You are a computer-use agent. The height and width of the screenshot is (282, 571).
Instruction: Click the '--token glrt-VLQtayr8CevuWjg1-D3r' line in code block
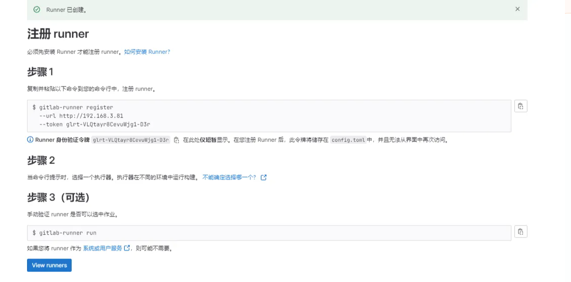(x=95, y=124)
